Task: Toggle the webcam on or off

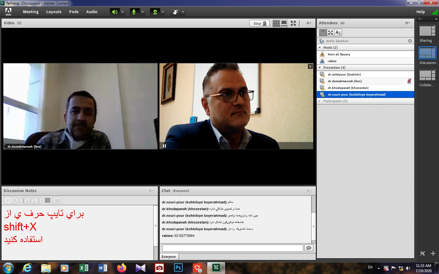Action: coord(155,12)
